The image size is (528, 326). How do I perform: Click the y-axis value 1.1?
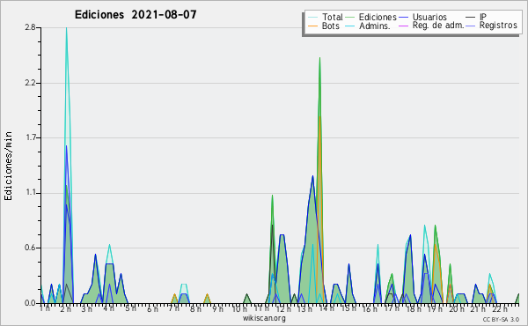pyautogui.click(x=31, y=193)
